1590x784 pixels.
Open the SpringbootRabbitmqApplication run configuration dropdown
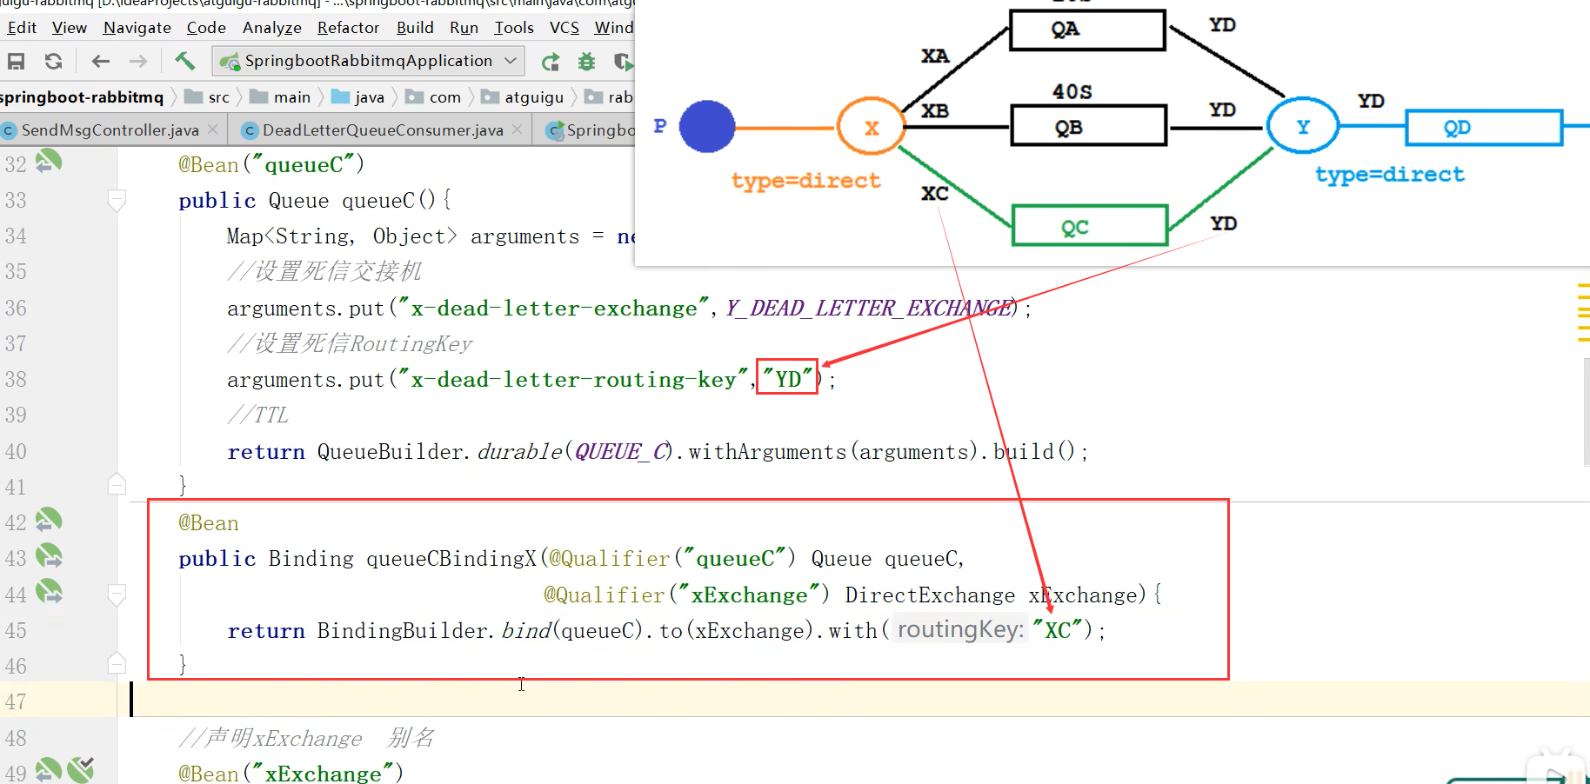coord(369,61)
